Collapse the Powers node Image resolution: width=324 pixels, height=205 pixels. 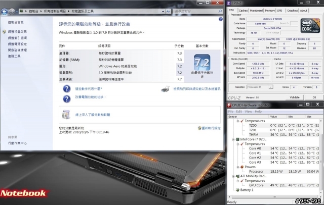coord(238,167)
